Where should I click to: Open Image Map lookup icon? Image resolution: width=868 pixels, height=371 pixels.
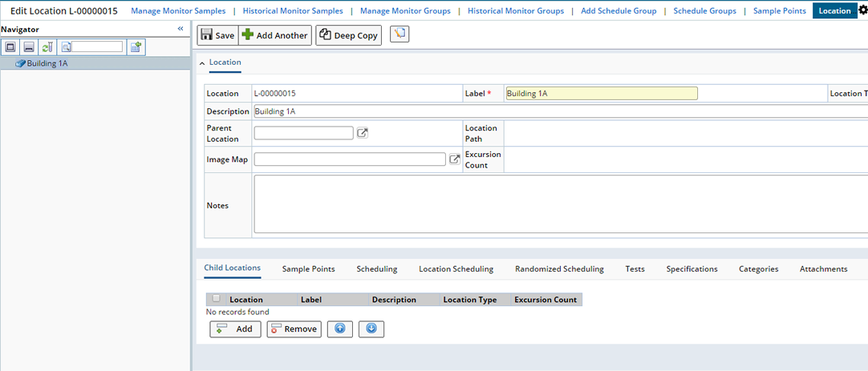pos(454,159)
